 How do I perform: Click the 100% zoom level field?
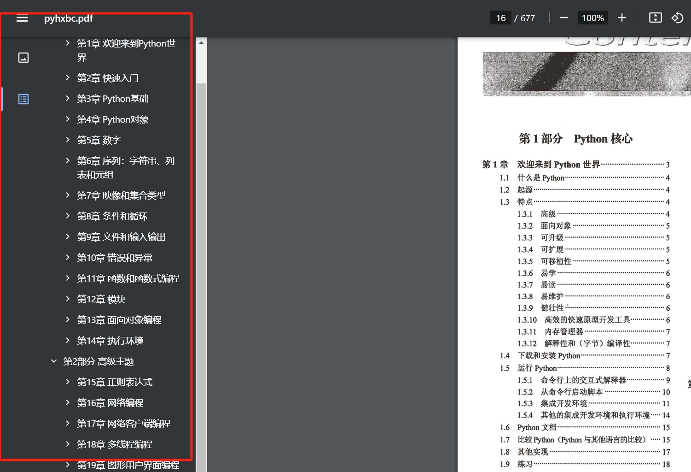[x=592, y=18]
